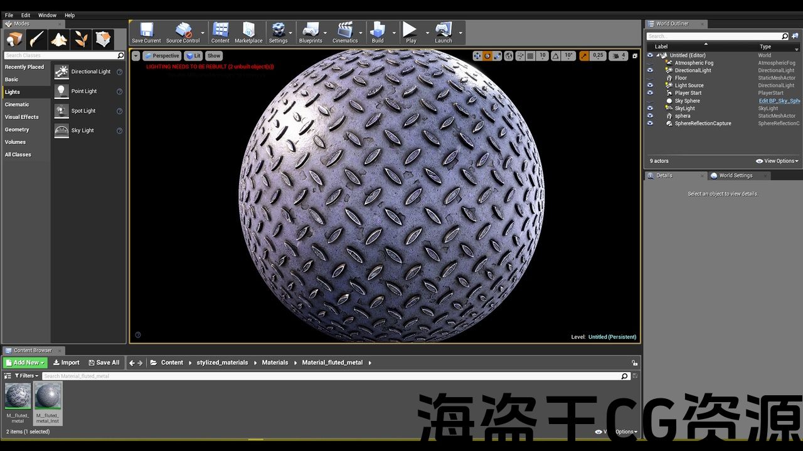Expand the Add New dropdown
The image size is (803, 451).
(x=25, y=363)
